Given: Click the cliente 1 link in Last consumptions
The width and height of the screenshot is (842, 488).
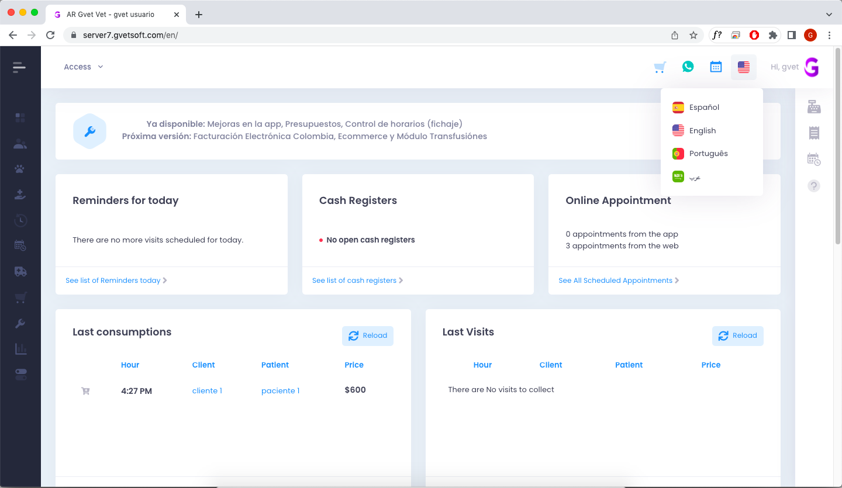Looking at the screenshot, I should 207,390.
